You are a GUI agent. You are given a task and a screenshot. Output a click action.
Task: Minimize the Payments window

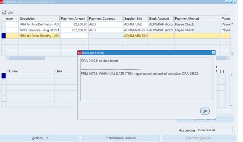click(x=227, y=2)
